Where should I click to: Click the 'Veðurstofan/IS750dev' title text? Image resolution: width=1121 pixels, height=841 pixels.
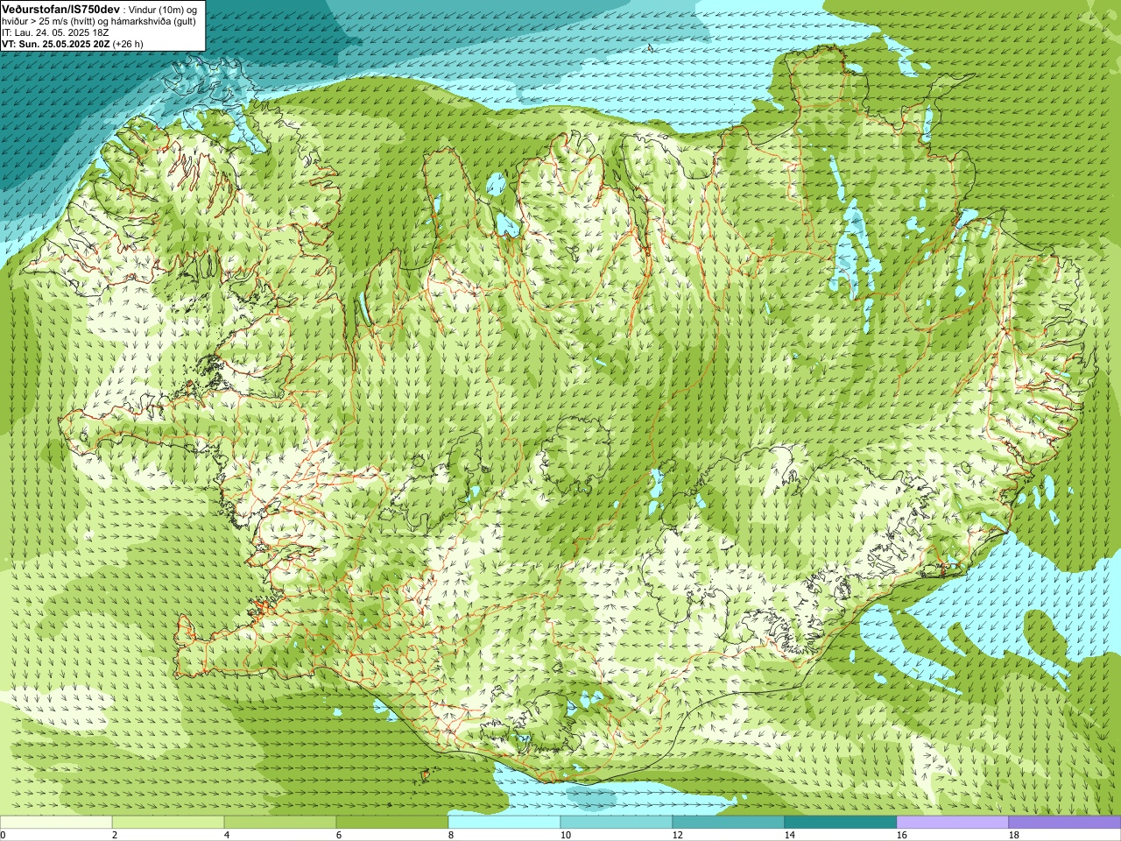tap(61, 9)
